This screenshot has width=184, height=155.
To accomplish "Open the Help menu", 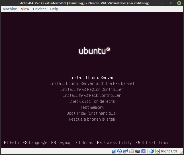I will (x=54, y=9).
